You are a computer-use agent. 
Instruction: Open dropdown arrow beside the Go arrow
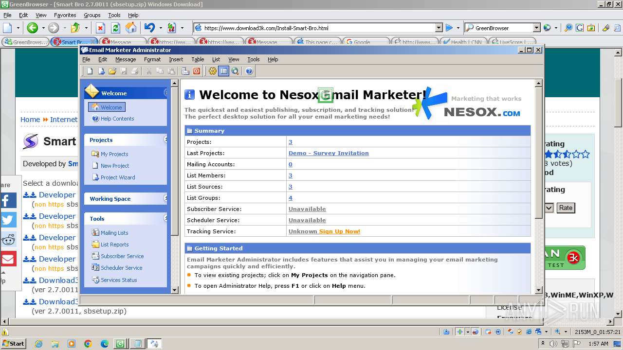458,28
